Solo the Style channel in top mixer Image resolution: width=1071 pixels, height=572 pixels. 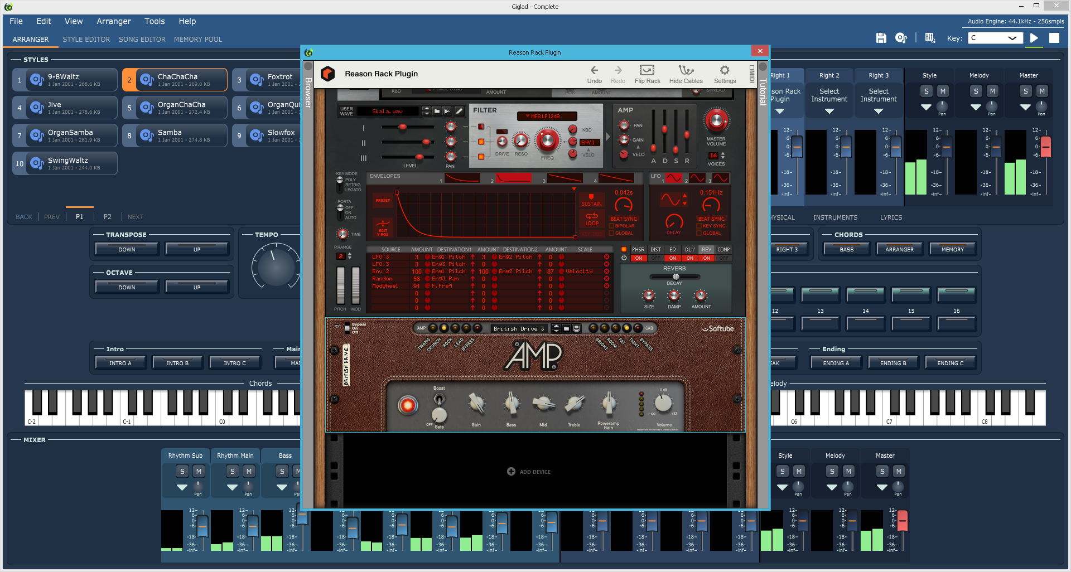(x=927, y=91)
